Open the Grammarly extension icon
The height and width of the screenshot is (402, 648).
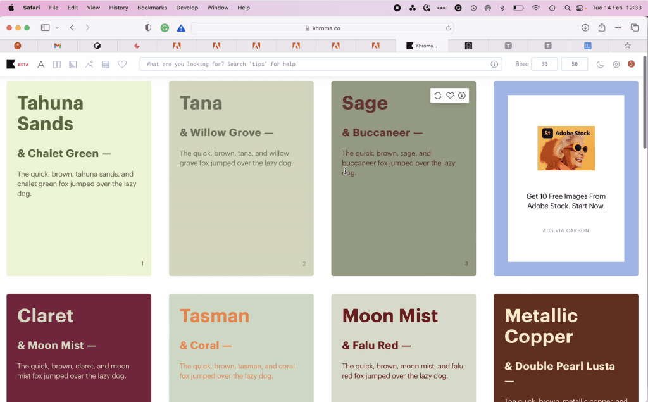[x=165, y=28]
